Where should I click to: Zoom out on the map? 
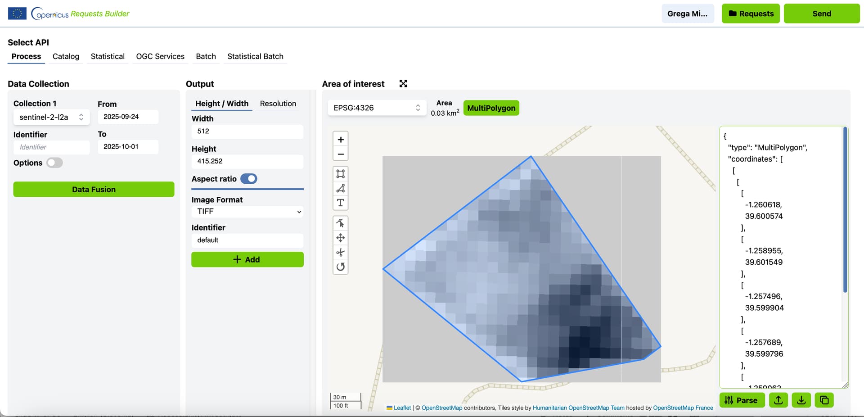point(341,154)
